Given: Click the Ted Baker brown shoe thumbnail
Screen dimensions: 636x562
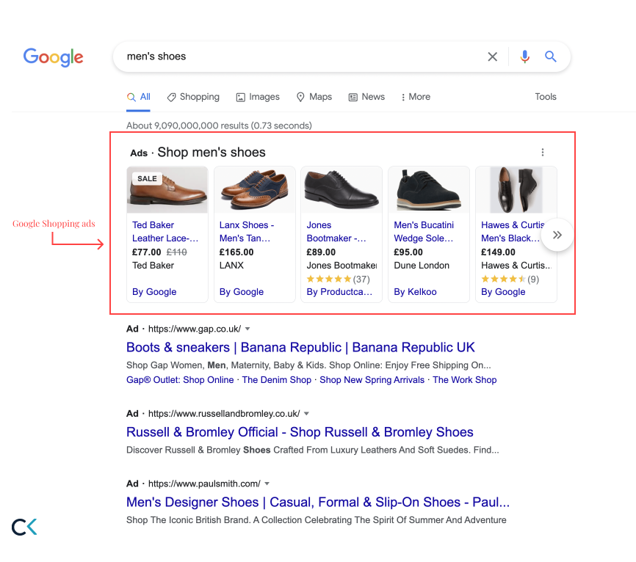Looking at the screenshot, I should tap(168, 190).
